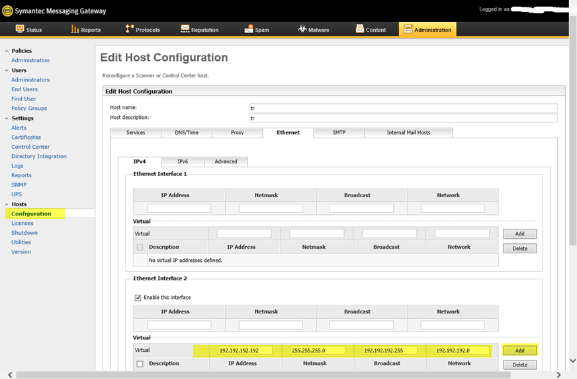Click the vertical scrollbar thumb

(573, 129)
